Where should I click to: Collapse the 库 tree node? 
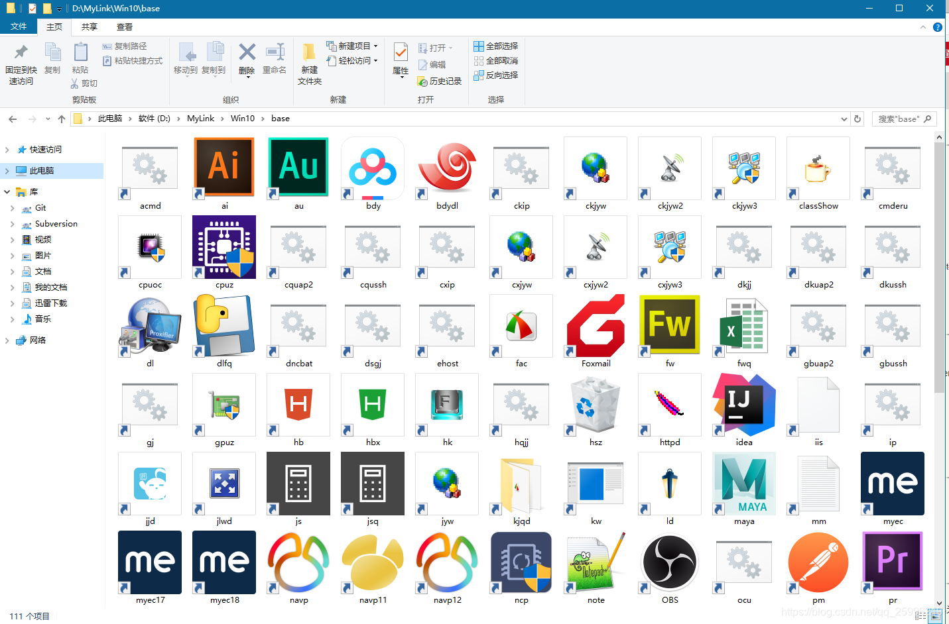point(7,192)
